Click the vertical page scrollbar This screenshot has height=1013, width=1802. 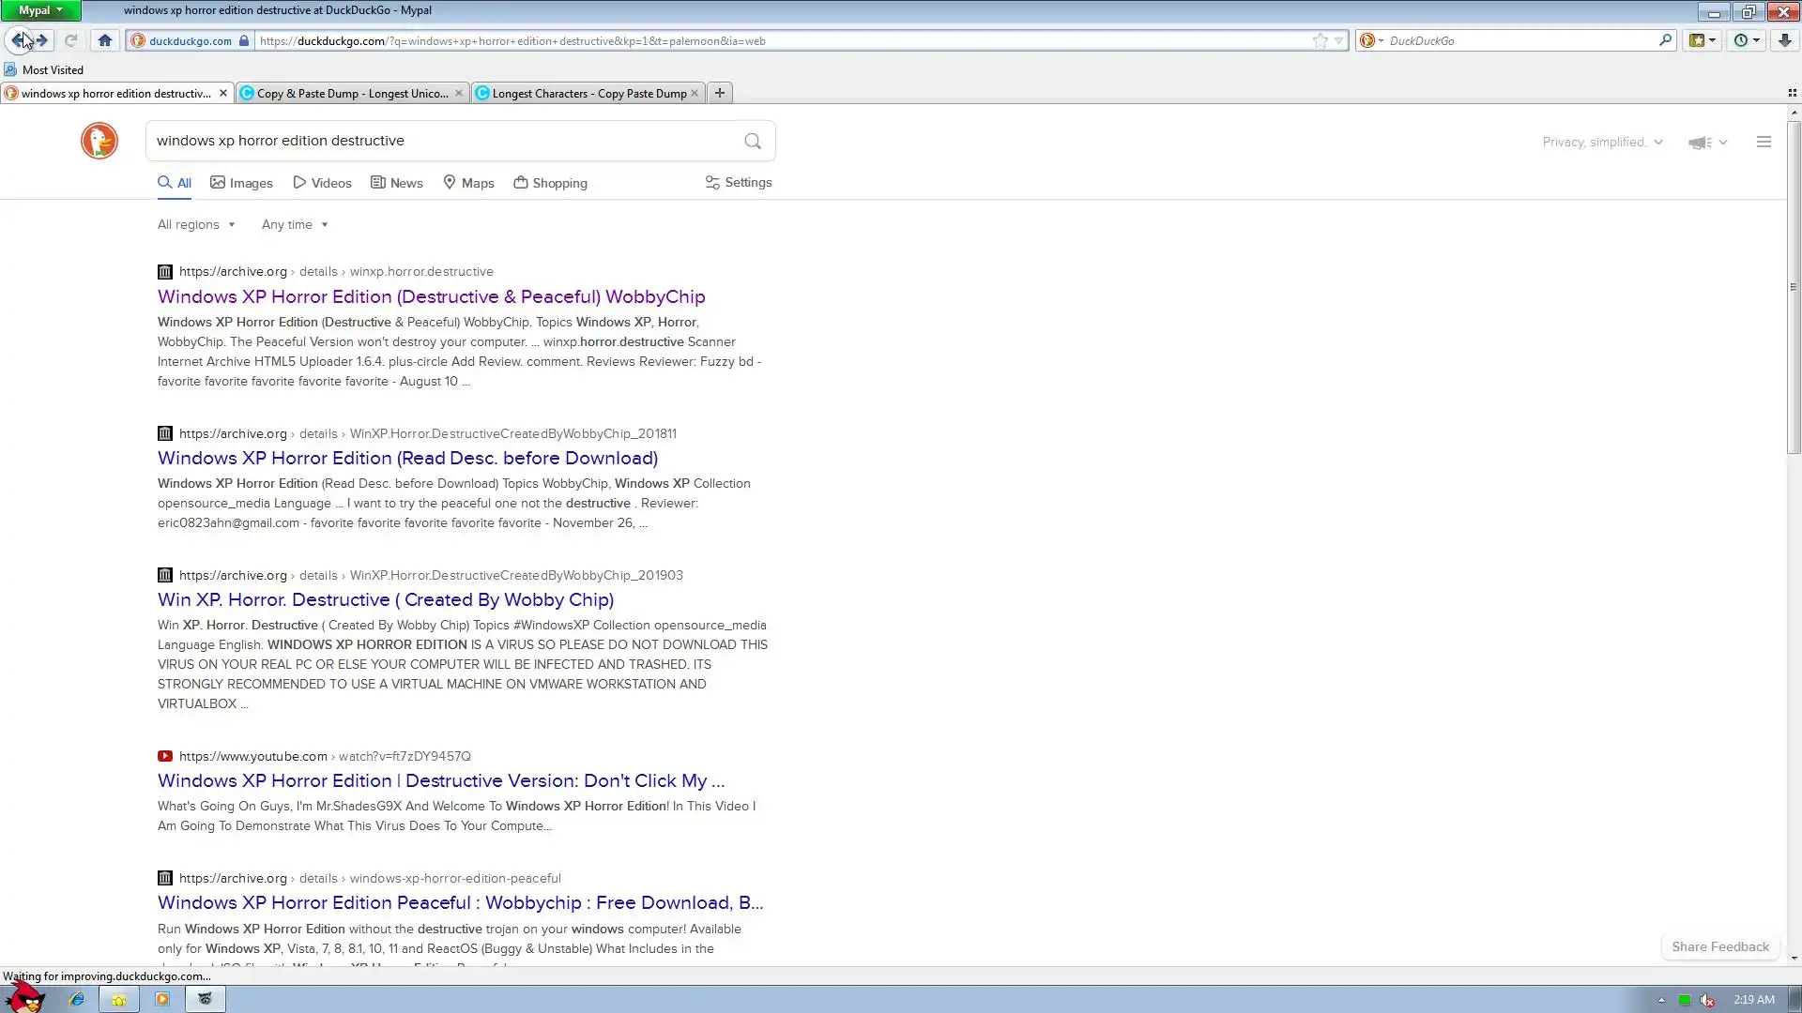[1794, 286]
